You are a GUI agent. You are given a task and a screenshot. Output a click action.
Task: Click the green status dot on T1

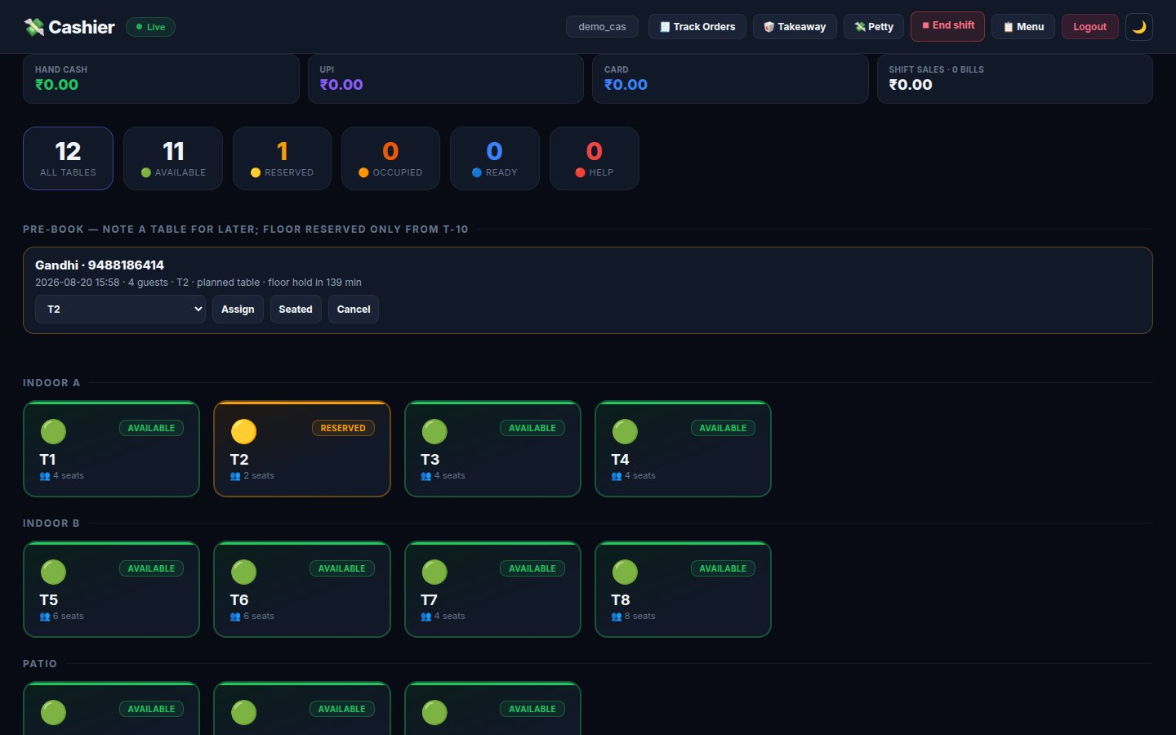tap(53, 431)
